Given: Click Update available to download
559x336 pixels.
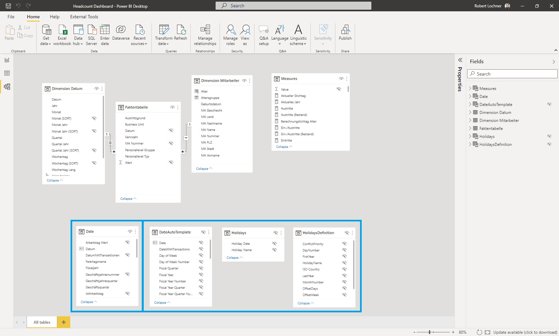Looking at the screenshot, I should click(x=525, y=332).
